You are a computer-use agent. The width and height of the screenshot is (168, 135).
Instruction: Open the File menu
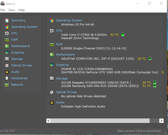click(3, 10)
